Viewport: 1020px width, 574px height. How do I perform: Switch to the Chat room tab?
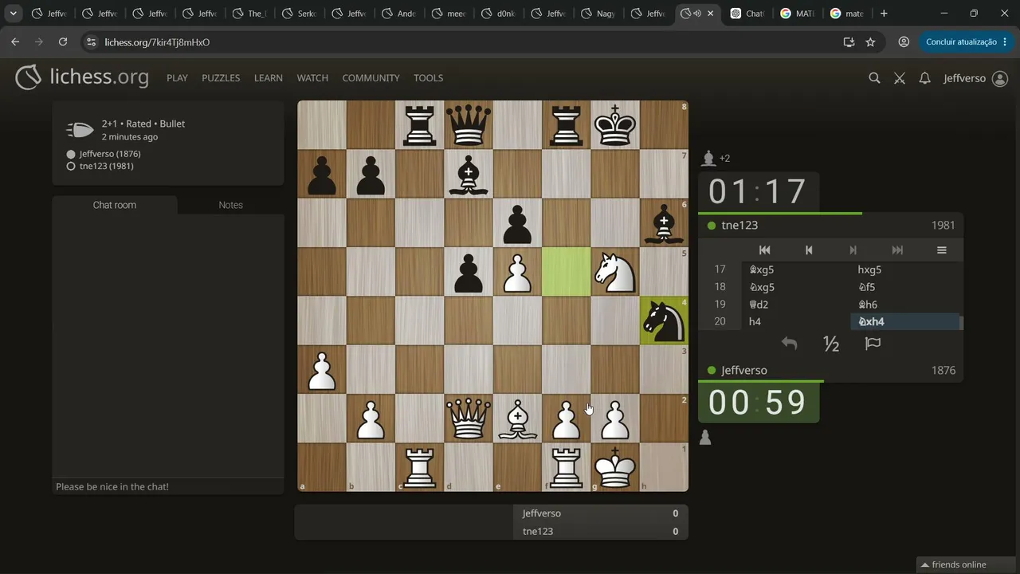(x=115, y=205)
